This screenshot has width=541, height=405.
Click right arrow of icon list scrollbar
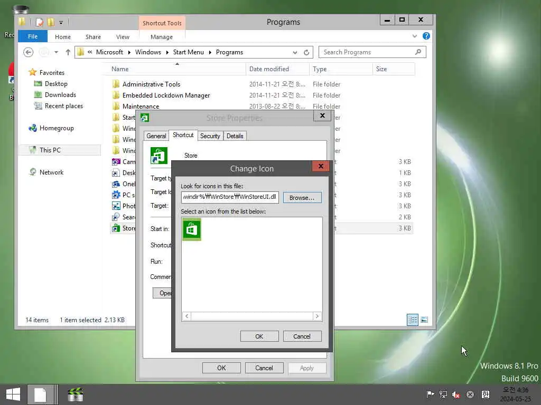317,316
